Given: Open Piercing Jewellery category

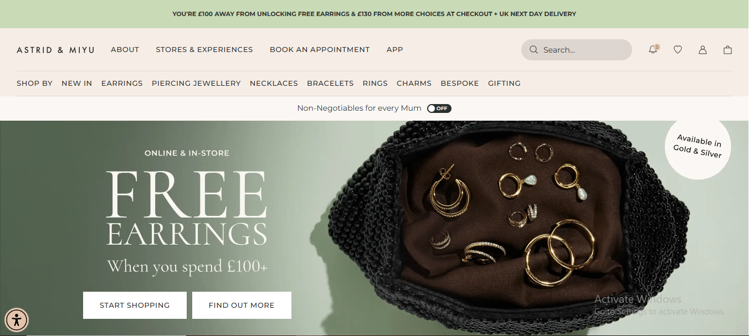Looking at the screenshot, I should (x=196, y=84).
